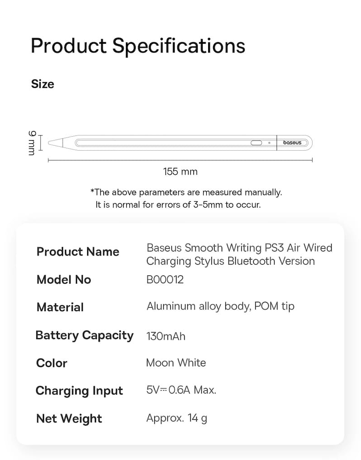This screenshot has height=460, width=361.
Task: Click the oval button on the stylus diagram
Action: tap(256, 143)
